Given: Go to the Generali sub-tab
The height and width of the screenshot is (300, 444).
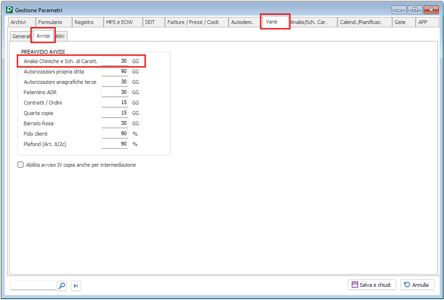Looking at the screenshot, I should [x=21, y=36].
